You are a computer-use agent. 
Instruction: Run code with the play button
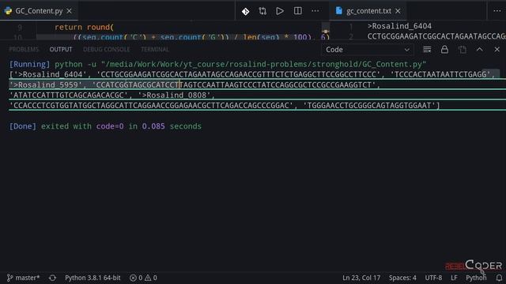(280, 11)
